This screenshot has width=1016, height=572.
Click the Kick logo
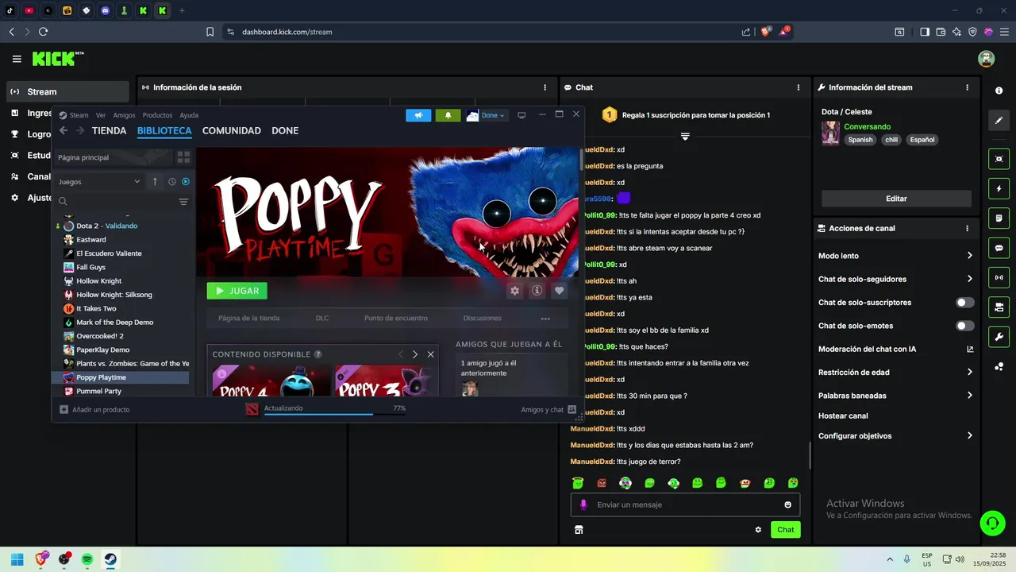[x=57, y=59]
